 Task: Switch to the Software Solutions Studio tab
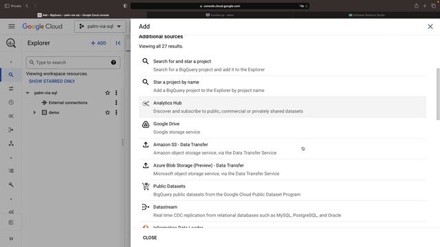pyautogui.click(x=366, y=15)
